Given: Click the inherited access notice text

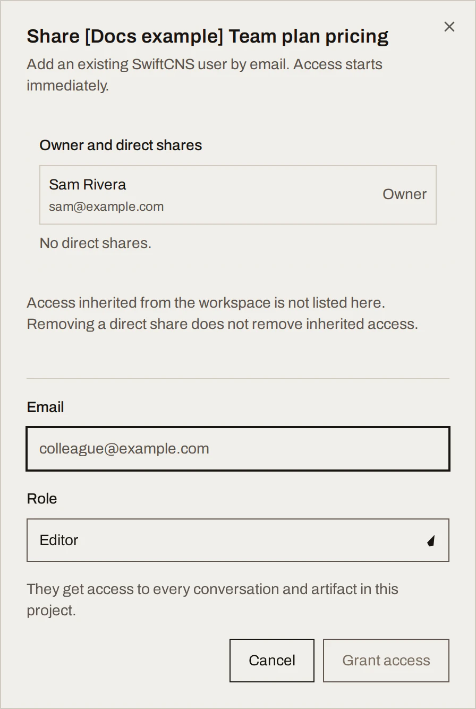Looking at the screenshot, I should 223,314.
